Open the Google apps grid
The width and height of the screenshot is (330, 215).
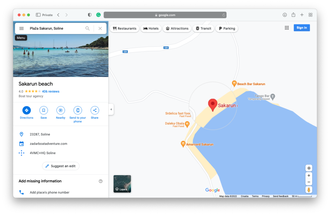pos(286,28)
